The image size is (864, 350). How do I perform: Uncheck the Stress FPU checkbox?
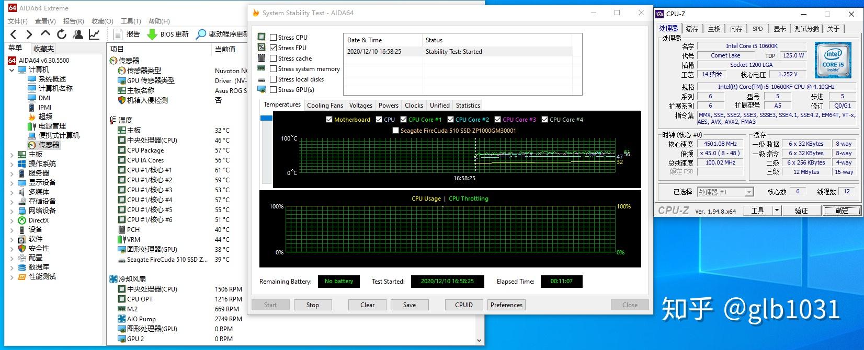[x=273, y=48]
